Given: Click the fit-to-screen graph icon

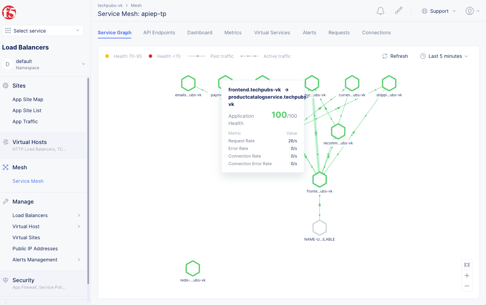Looking at the screenshot, I should coord(467,265).
